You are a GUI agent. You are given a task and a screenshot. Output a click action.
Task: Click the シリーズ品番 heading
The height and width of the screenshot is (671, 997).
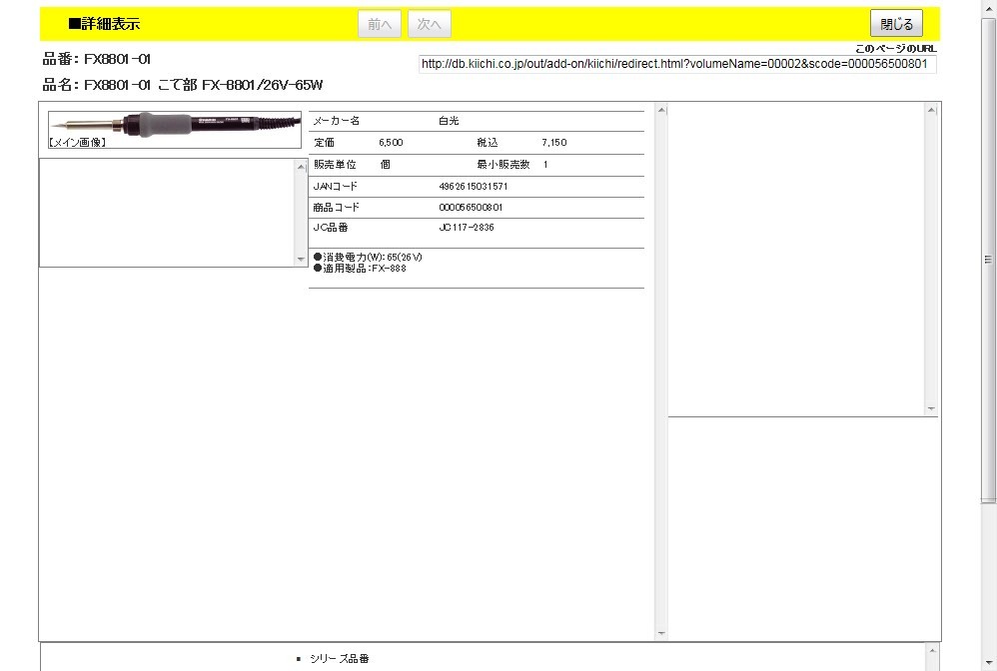pos(340,659)
